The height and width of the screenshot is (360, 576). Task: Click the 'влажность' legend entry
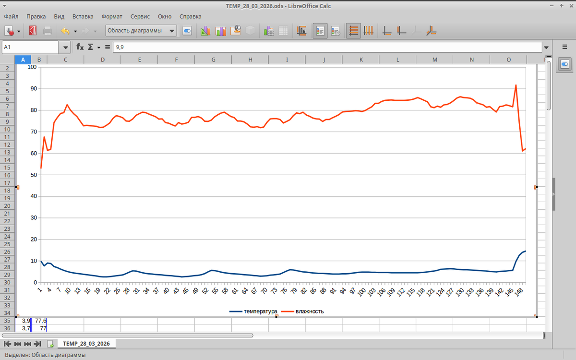click(302, 311)
